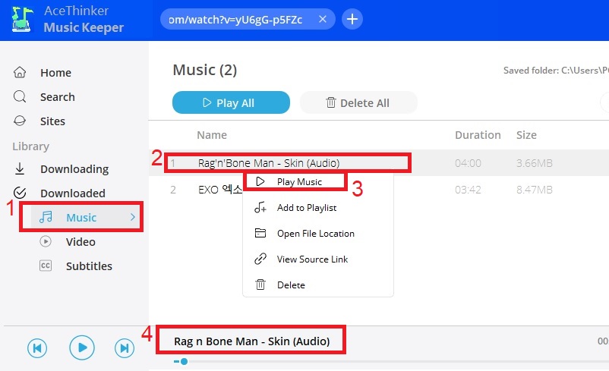Open the Downloaded section
The height and width of the screenshot is (371, 609).
click(x=73, y=193)
